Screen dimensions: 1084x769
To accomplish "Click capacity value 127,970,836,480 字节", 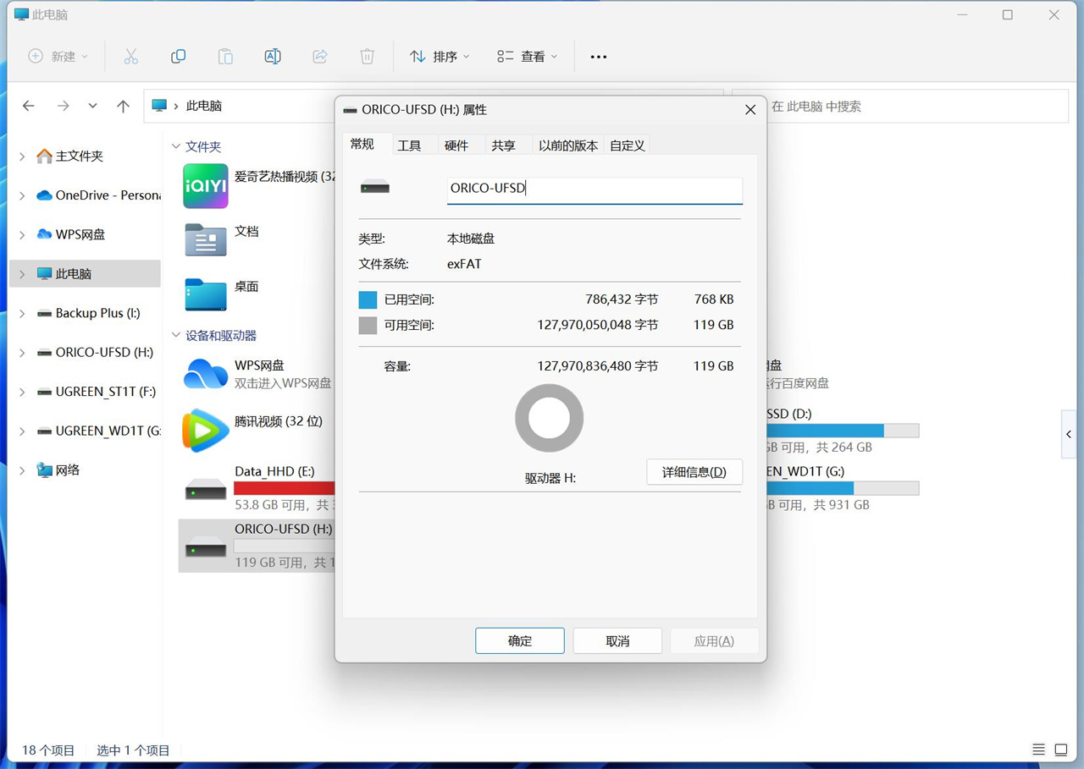I will 598,366.
